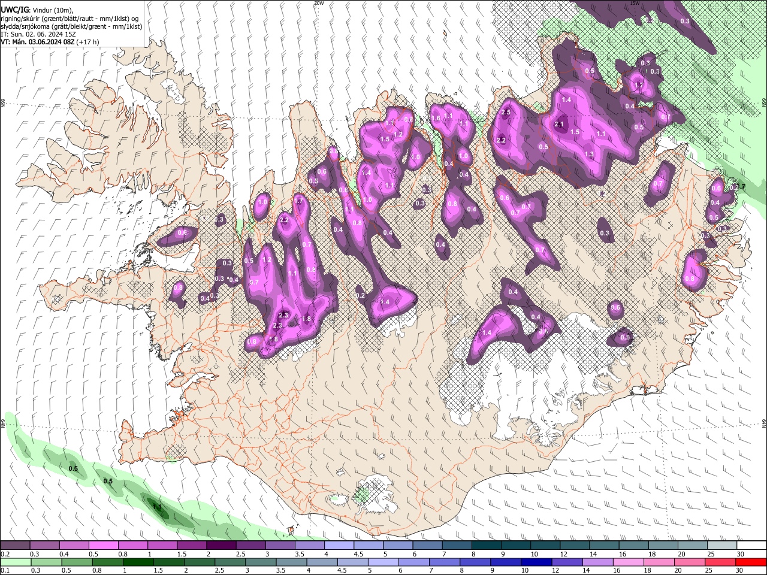The image size is (767, 575).
Task: Click the 2.1 precipitation value on the map
Action: [x=560, y=125]
